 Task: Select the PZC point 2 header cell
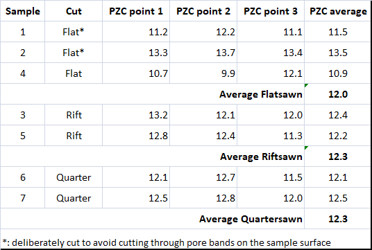pyautogui.click(x=203, y=11)
